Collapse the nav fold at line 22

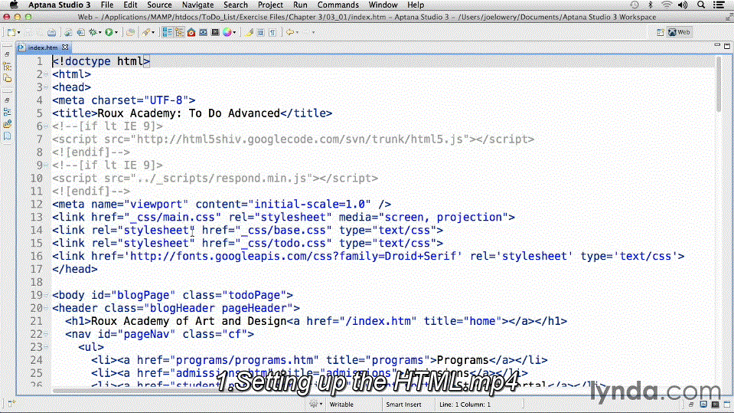46,334
